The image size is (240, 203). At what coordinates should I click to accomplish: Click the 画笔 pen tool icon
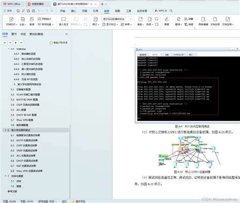(x=167, y=19)
